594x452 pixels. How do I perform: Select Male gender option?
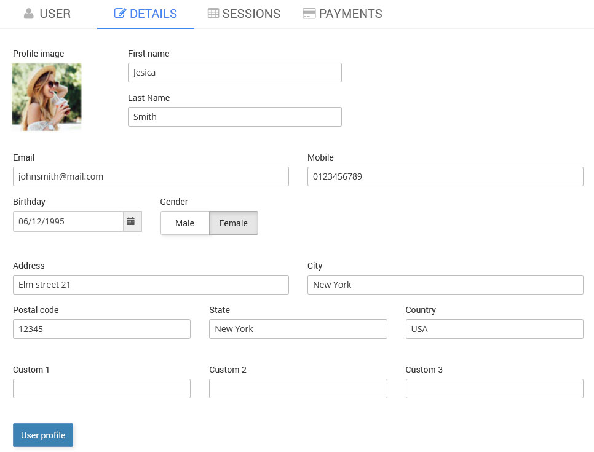[x=184, y=223]
